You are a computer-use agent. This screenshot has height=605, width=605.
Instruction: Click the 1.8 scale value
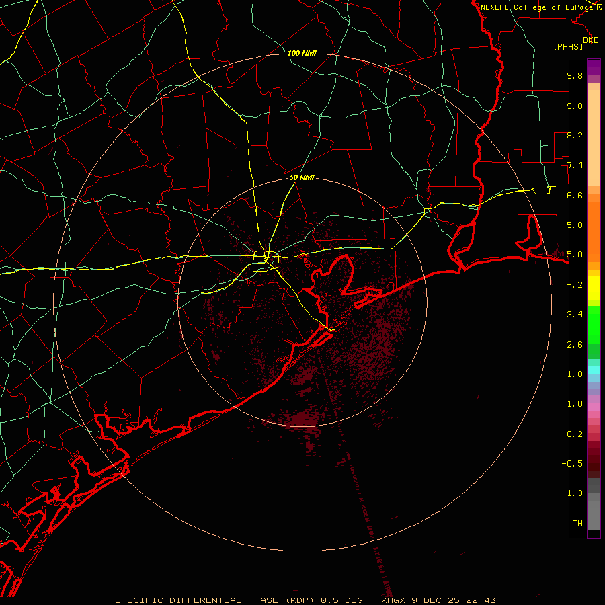click(x=575, y=374)
